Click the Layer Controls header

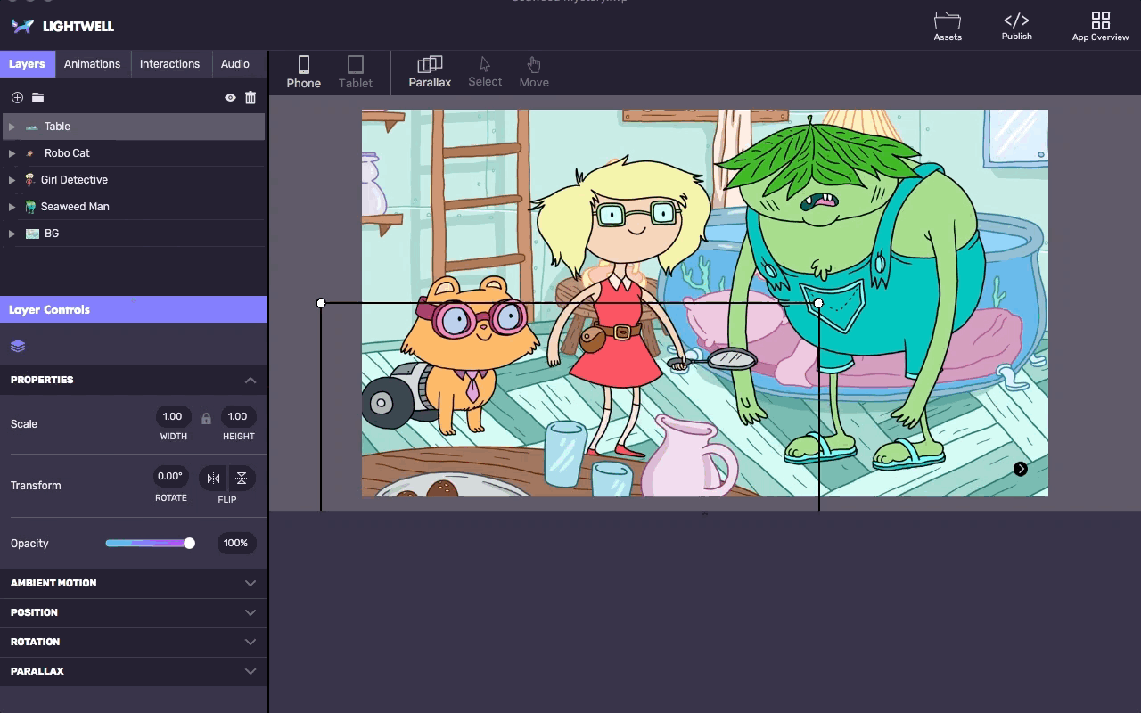pyautogui.click(x=134, y=309)
